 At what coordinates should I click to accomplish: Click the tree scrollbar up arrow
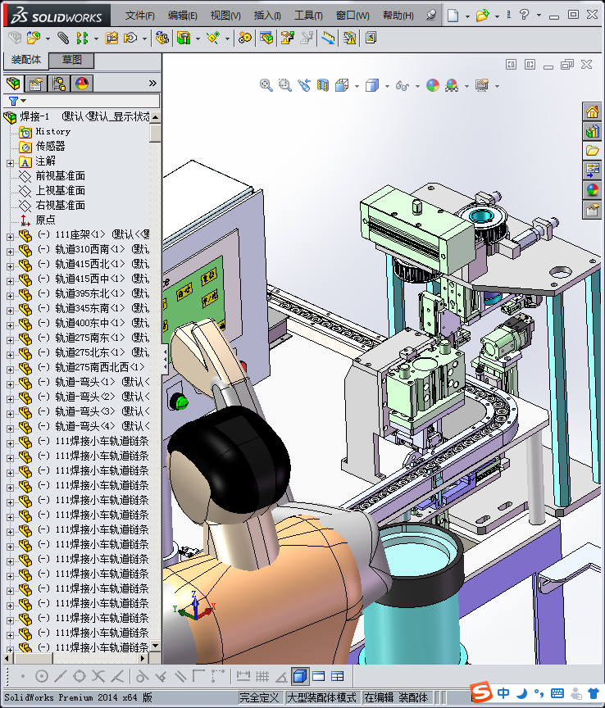pyautogui.click(x=156, y=117)
